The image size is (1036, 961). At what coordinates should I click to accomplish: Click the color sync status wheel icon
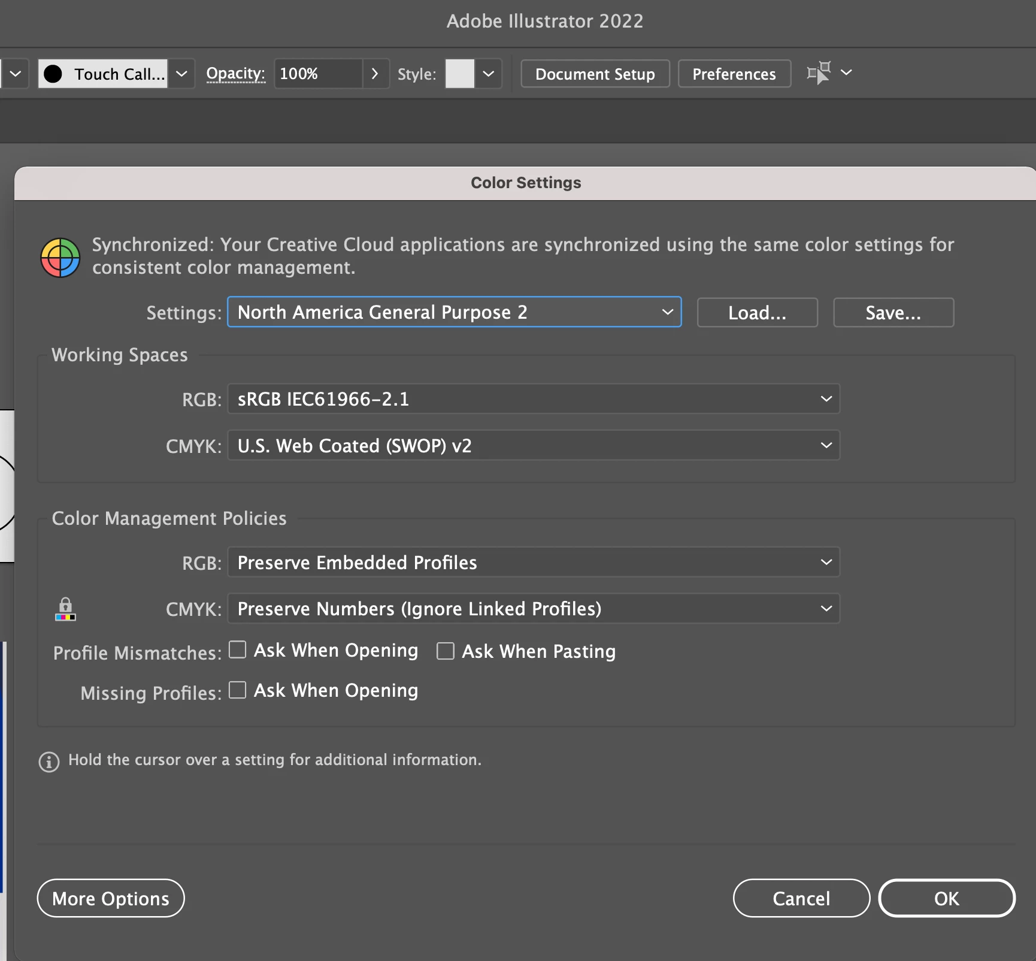coord(60,258)
